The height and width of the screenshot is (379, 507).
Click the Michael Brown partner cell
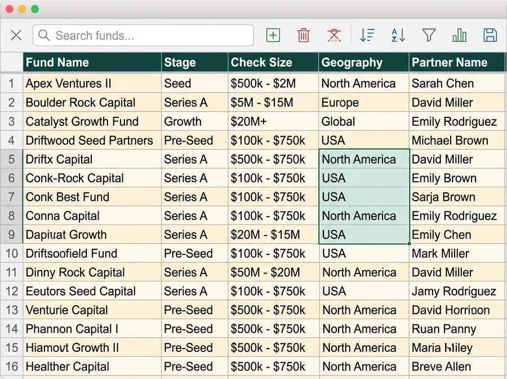tap(457, 140)
